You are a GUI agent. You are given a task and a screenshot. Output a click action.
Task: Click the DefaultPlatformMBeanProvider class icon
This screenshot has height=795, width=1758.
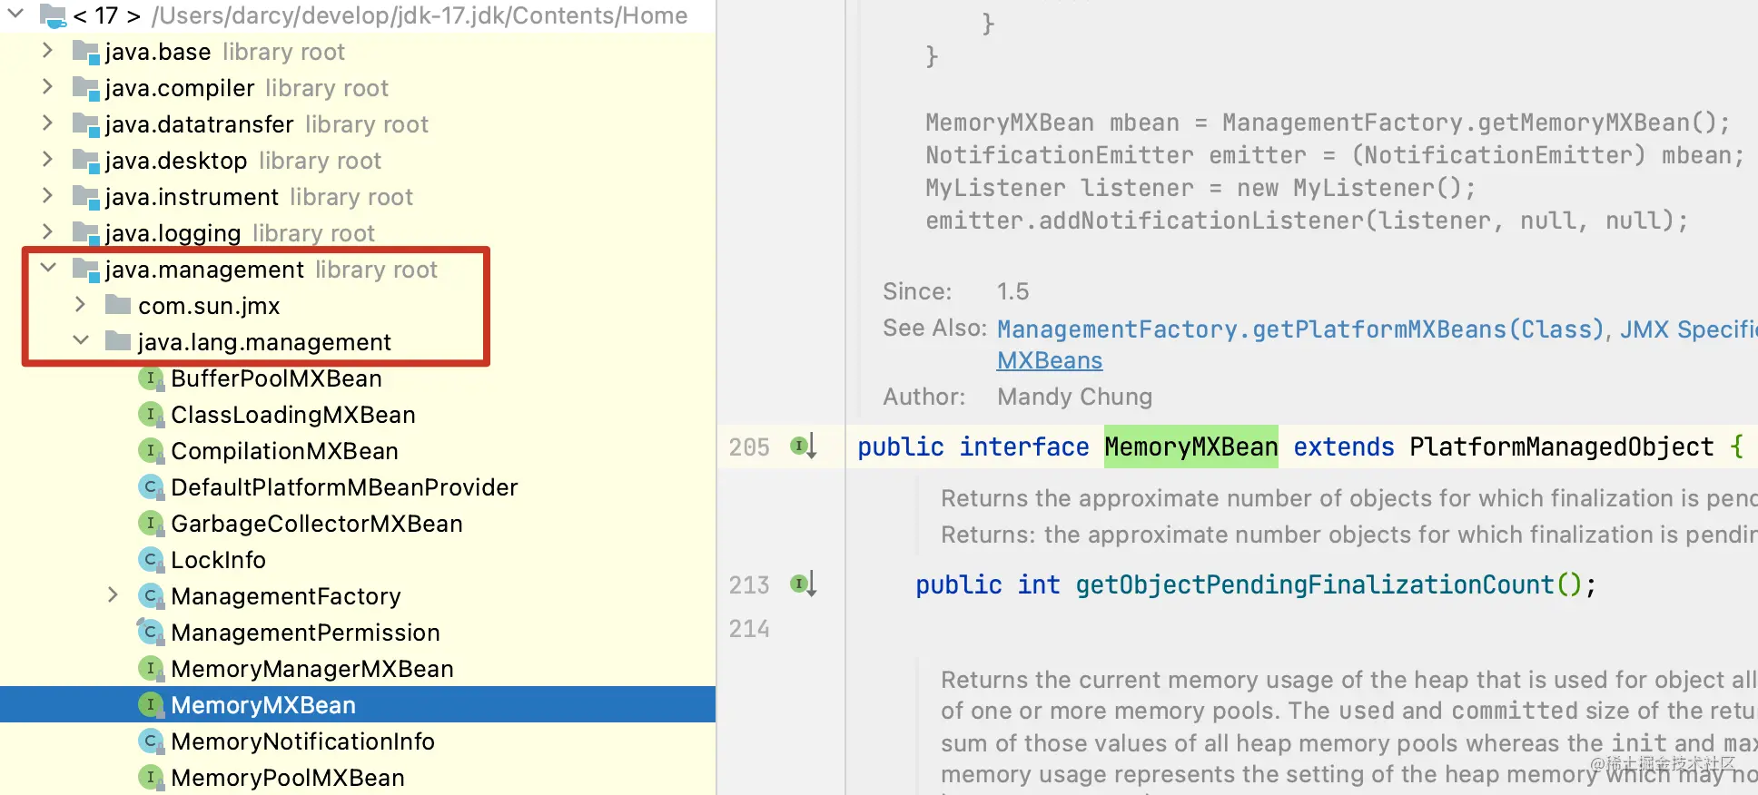pyautogui.click(x=150, y=486)
